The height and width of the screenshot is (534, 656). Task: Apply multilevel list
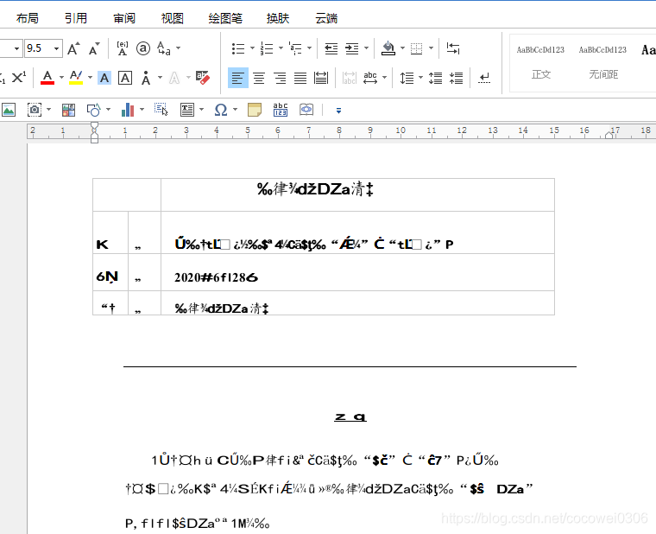[295, 48]
